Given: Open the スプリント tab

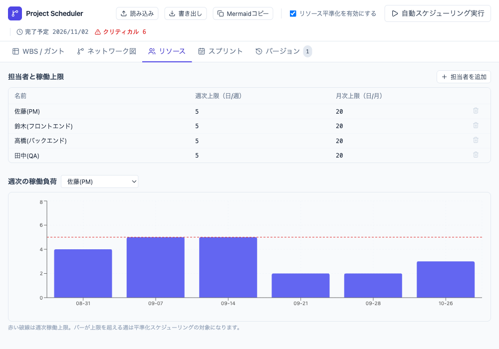Looking at the screenshot, I should (x=221, y=51).
